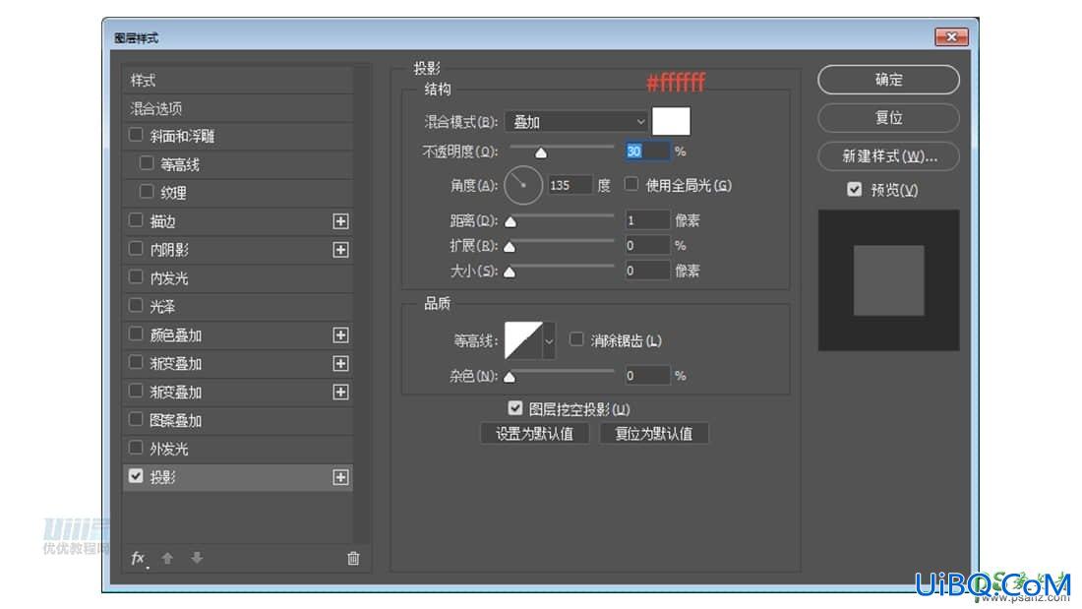1082x609 pixels.
Task: Focus the 不透明度 field showing 30
Action: tap(647, 152)
